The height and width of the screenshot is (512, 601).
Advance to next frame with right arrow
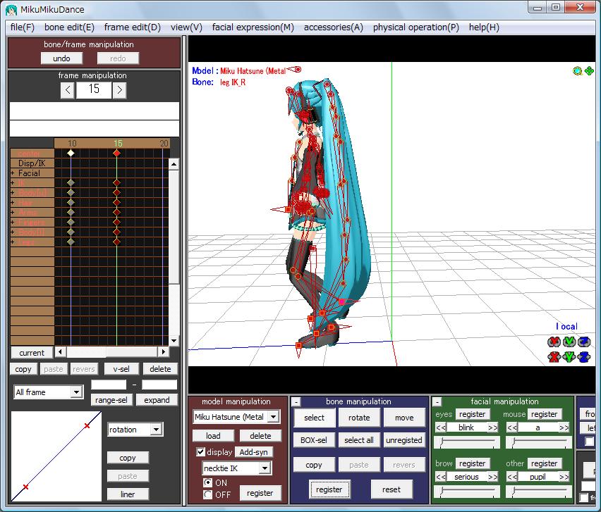[120, 90]
